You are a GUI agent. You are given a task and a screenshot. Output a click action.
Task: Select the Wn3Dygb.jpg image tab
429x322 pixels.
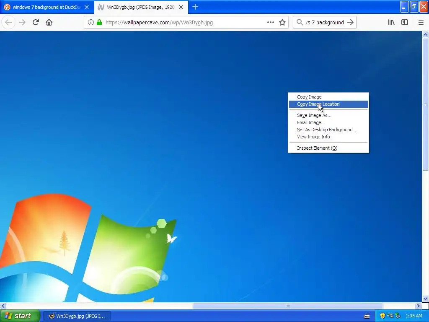(x=141, y=7)
